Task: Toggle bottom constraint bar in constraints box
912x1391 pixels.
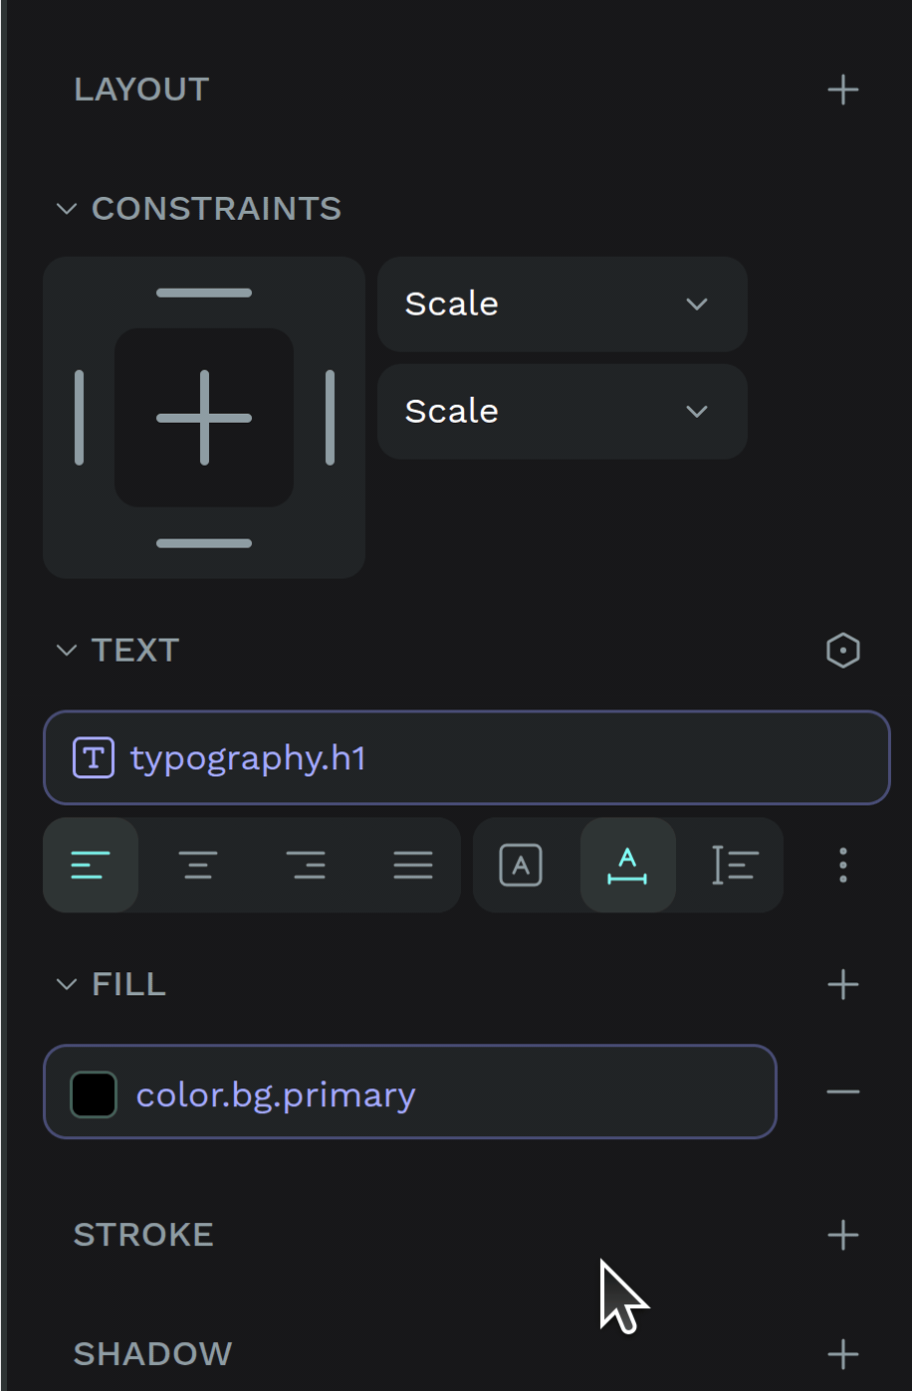Action: 204,543
